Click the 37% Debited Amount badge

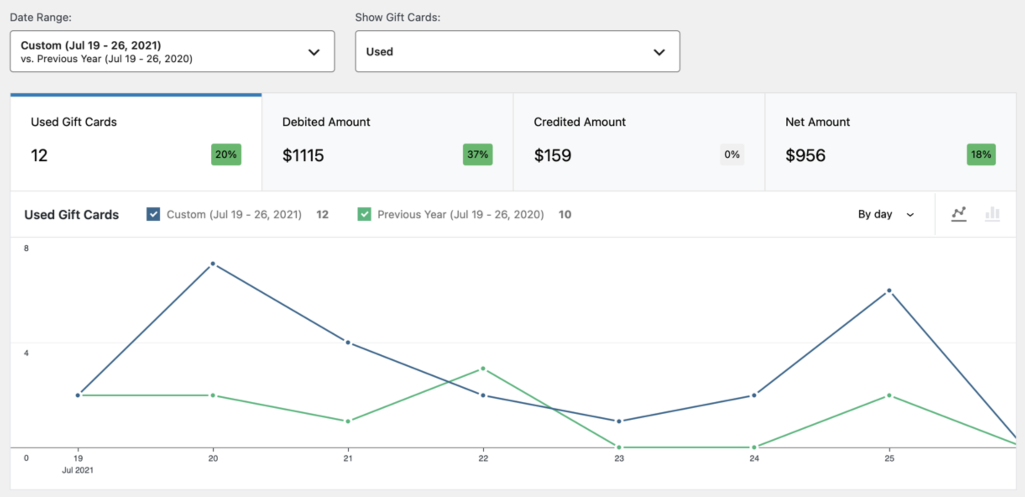pyautogui.click(x=478, y=154)
